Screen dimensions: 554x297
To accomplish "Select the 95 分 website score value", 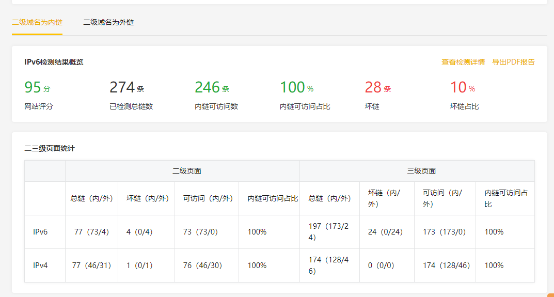I will (x=37, y=88).
